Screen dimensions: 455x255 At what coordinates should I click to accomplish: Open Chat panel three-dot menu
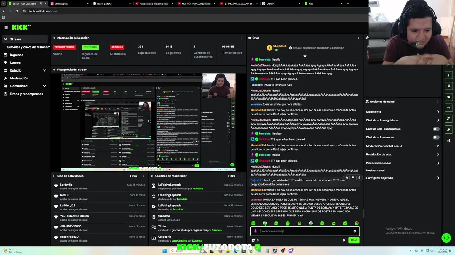point(358,38)
